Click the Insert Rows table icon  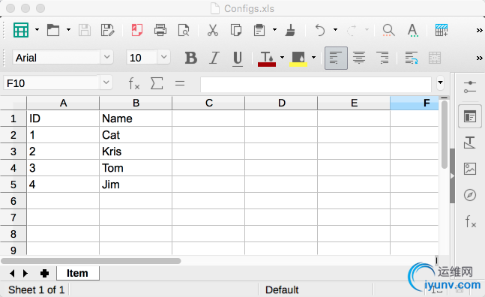tap(442, 30)
